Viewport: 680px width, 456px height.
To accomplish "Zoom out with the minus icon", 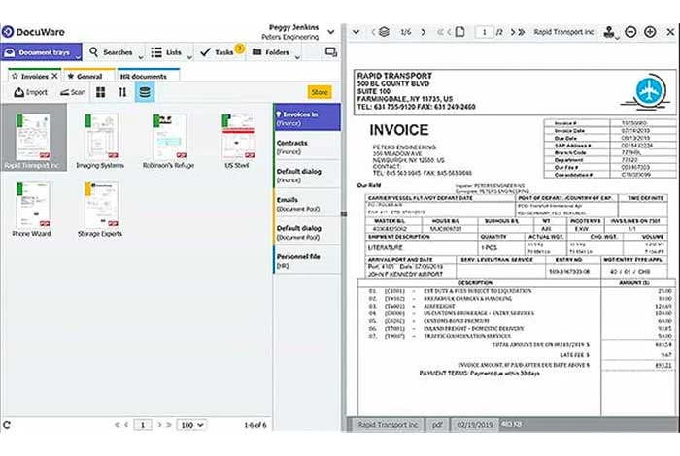I will pyautogui.click(x=630, y=32).
